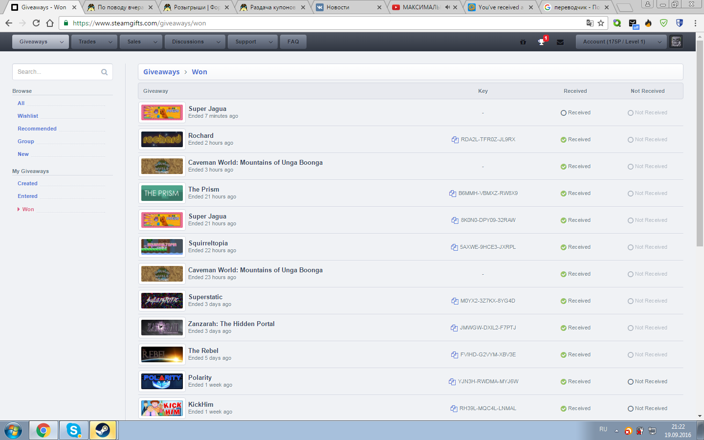
Task: Open the Windows Start menu
Action: (13, 430)
